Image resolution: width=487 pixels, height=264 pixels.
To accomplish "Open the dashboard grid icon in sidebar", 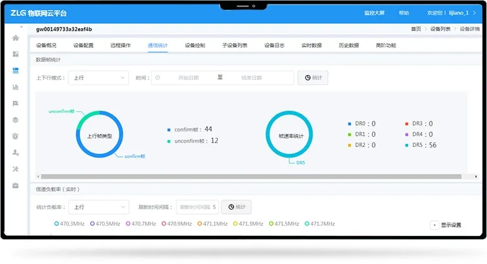I will 16,54.
